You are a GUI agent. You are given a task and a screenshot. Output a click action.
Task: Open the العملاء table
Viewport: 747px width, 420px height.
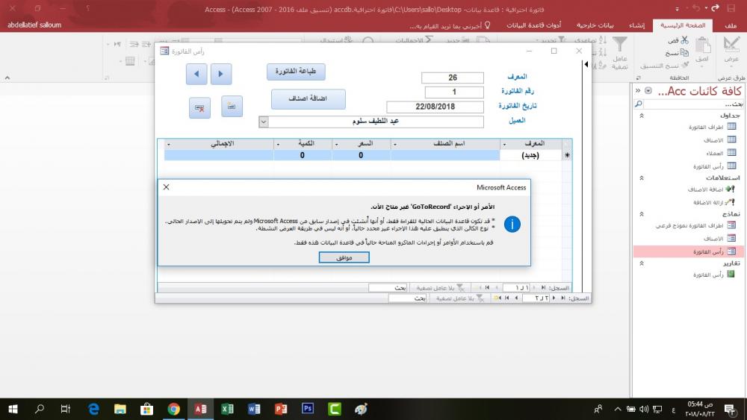pyautogui.click(x=721, y=153)
